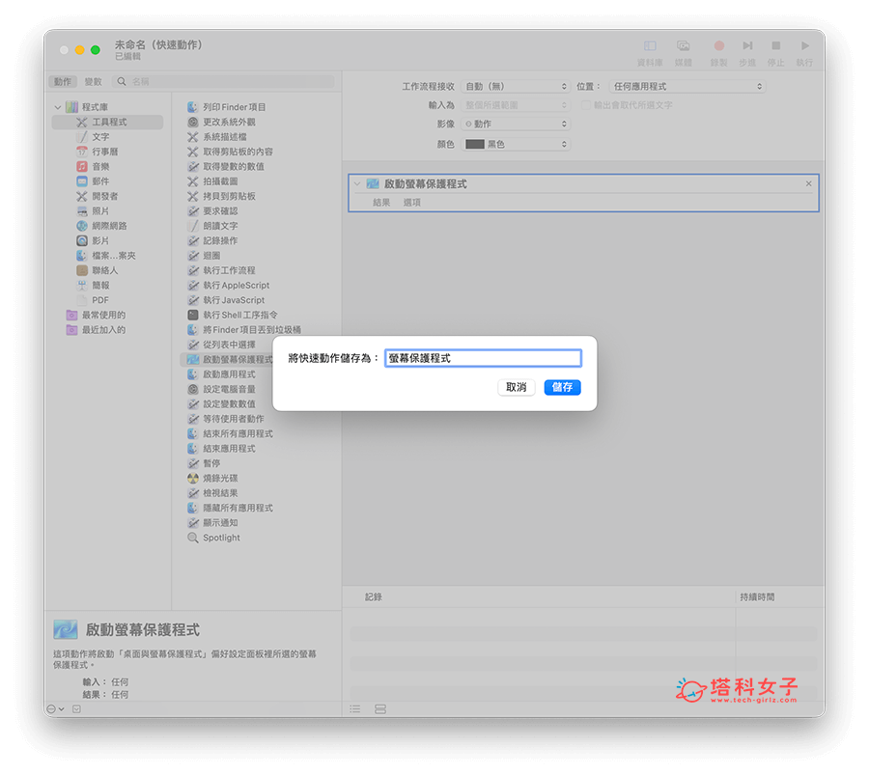Image resolution: width=869 pixels, height=775 pixels.
Task: Click the 取消 button in the dialog
Action: 517,387
